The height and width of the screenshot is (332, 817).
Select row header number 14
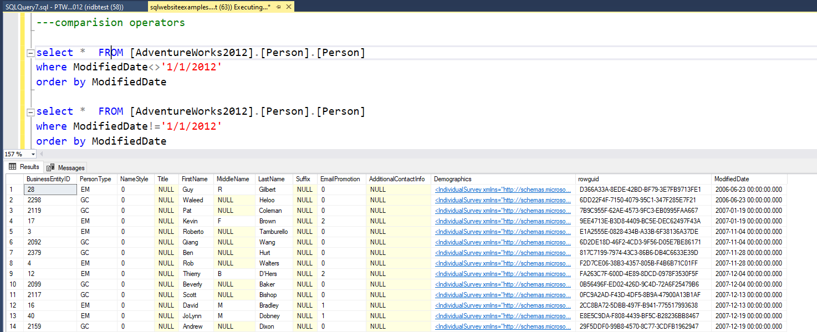click(15, 326)
